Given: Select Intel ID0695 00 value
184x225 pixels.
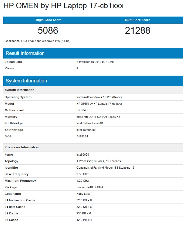Looking at the screenshot, I should 86,130.
